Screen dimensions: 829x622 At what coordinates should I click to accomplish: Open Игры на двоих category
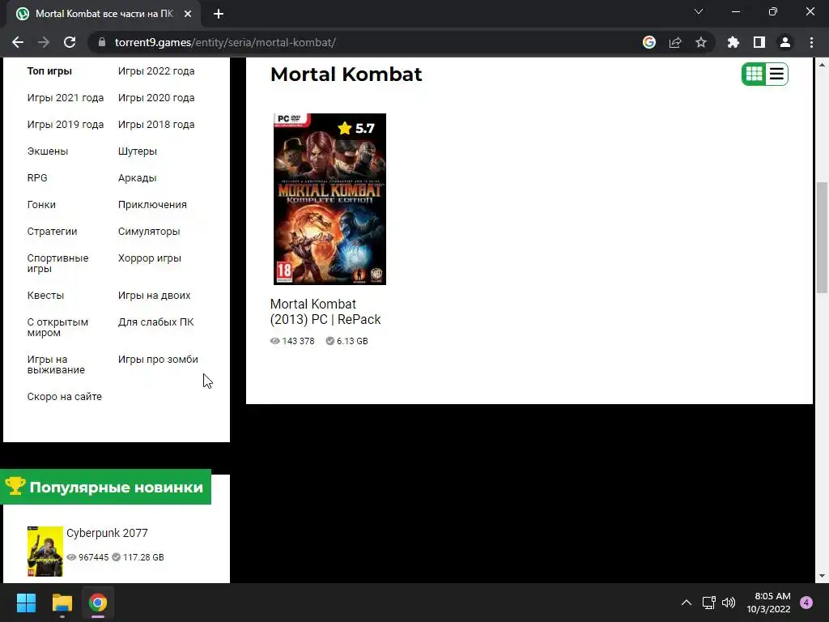click(x=155, y=295)
